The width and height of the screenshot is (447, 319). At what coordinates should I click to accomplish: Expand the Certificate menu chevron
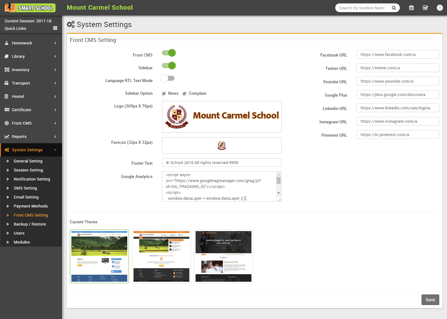55,110
